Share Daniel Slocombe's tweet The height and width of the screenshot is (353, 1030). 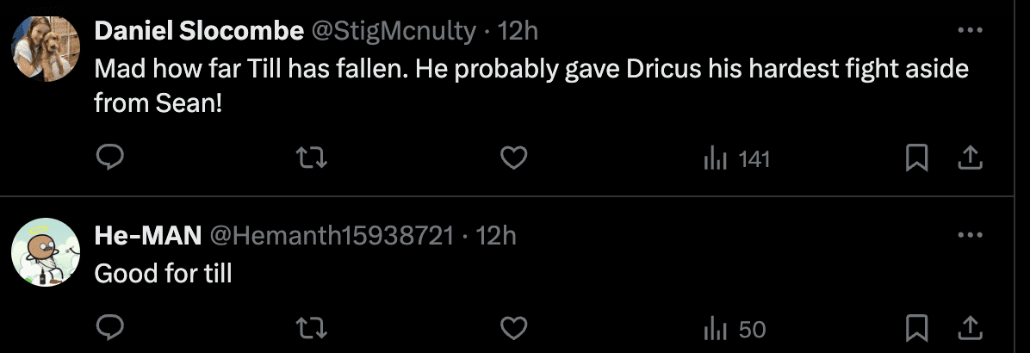pos(969,158)
